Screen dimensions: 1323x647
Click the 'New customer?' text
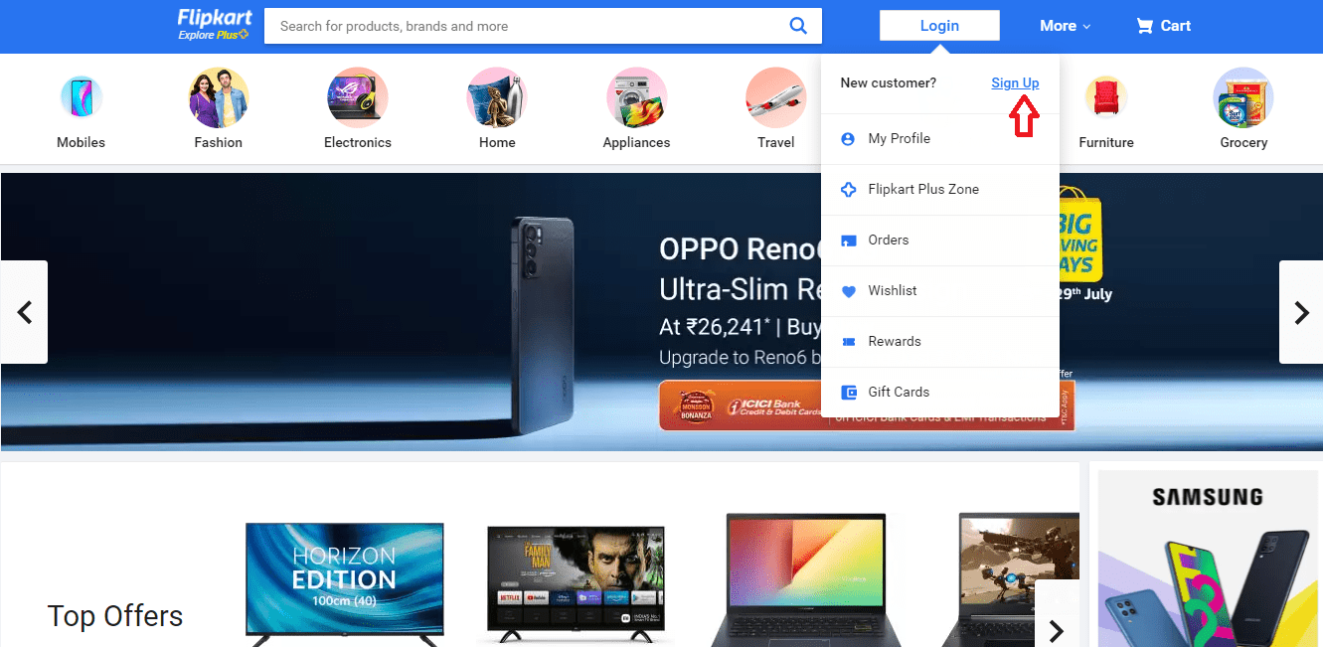(889, 82)
